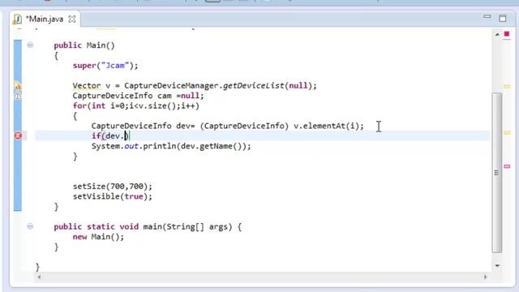Click the vertical scrollbar down arrow
This screenshot has height=292, width=519.
tap(497, 265)
